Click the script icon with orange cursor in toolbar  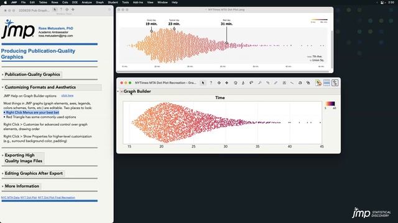[x=318, y=83]
